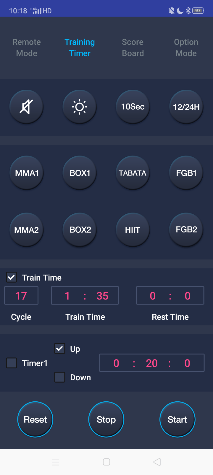Uncheck the Up count direction box
The width and height of the screenshot is (213, 475).
pos(60,348)
